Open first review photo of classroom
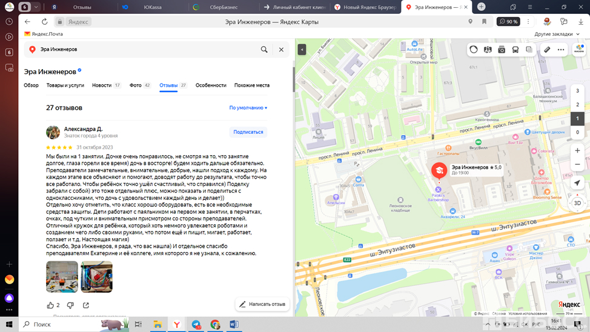 (62, 277)
